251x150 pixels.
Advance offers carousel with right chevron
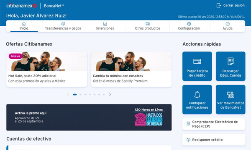[x=110, y=95]
